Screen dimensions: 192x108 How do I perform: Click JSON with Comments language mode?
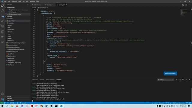coord(179,103)
